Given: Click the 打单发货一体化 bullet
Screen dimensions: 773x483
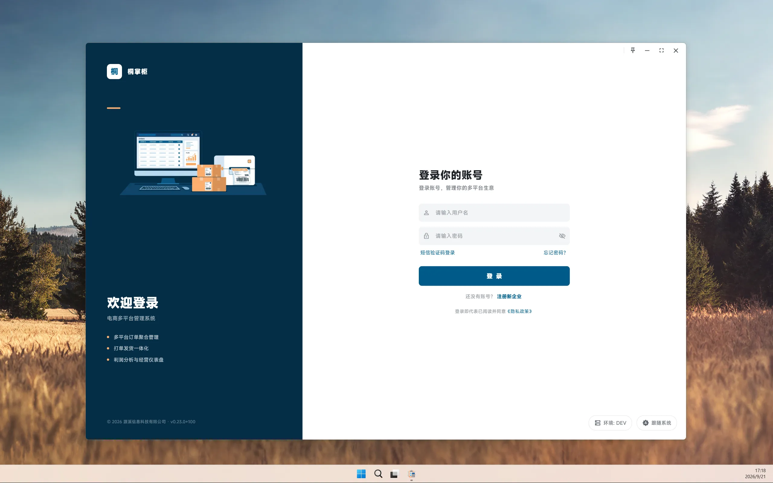Looking at the screenshot, I should click(131, 348).
